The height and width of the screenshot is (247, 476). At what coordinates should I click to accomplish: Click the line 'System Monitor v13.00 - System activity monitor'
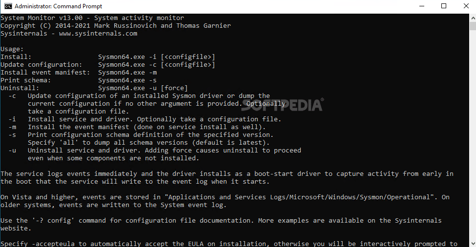[x=92, y=18]
